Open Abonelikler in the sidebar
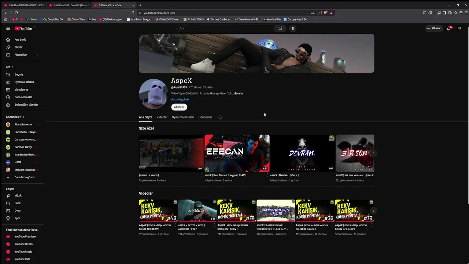The height and width of the screenshot is (264, 469). click(21, 55)
